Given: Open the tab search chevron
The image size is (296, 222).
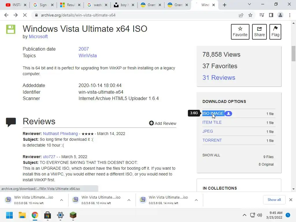Looking at the screenshot, I should 249,4.
